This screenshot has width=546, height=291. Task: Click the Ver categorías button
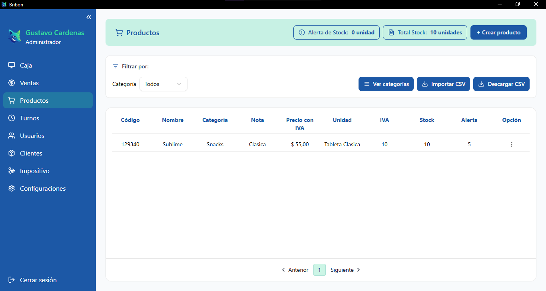coord(386,84)
